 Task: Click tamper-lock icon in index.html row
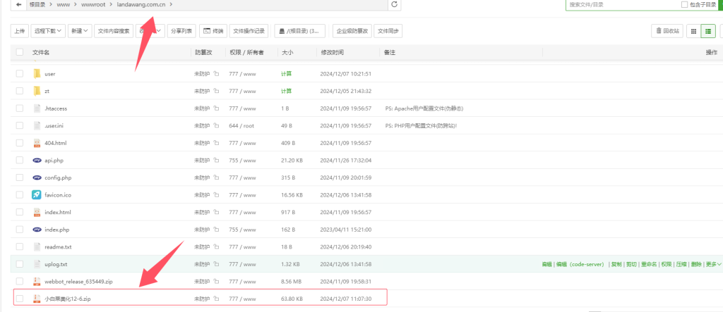(x=216, y=212)
